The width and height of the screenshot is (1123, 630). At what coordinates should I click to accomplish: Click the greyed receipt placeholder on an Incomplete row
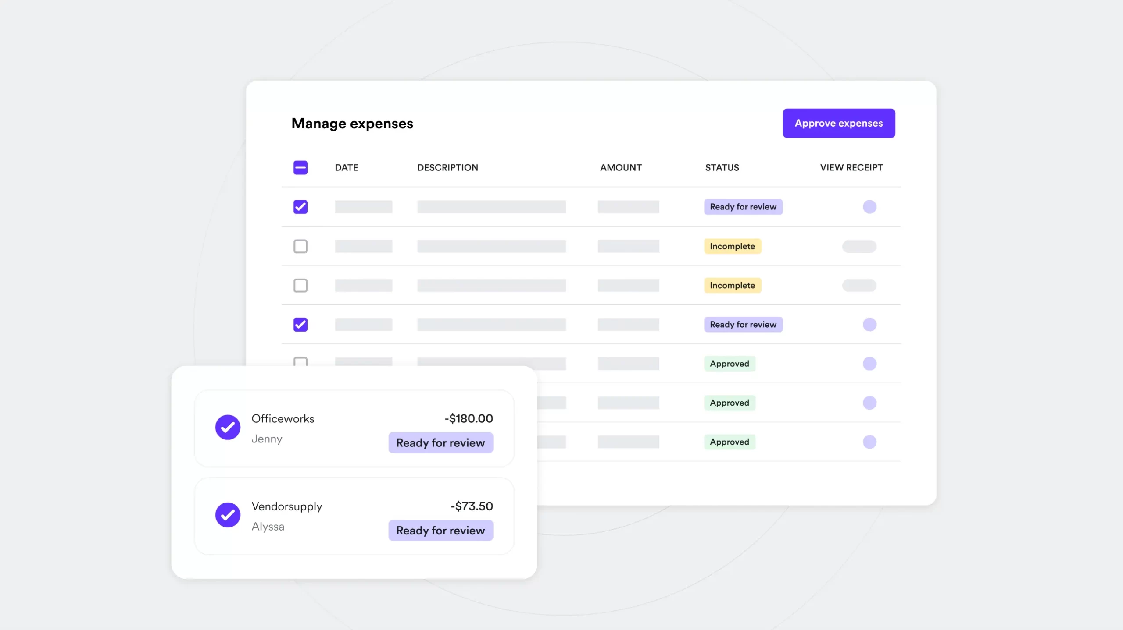859,247
